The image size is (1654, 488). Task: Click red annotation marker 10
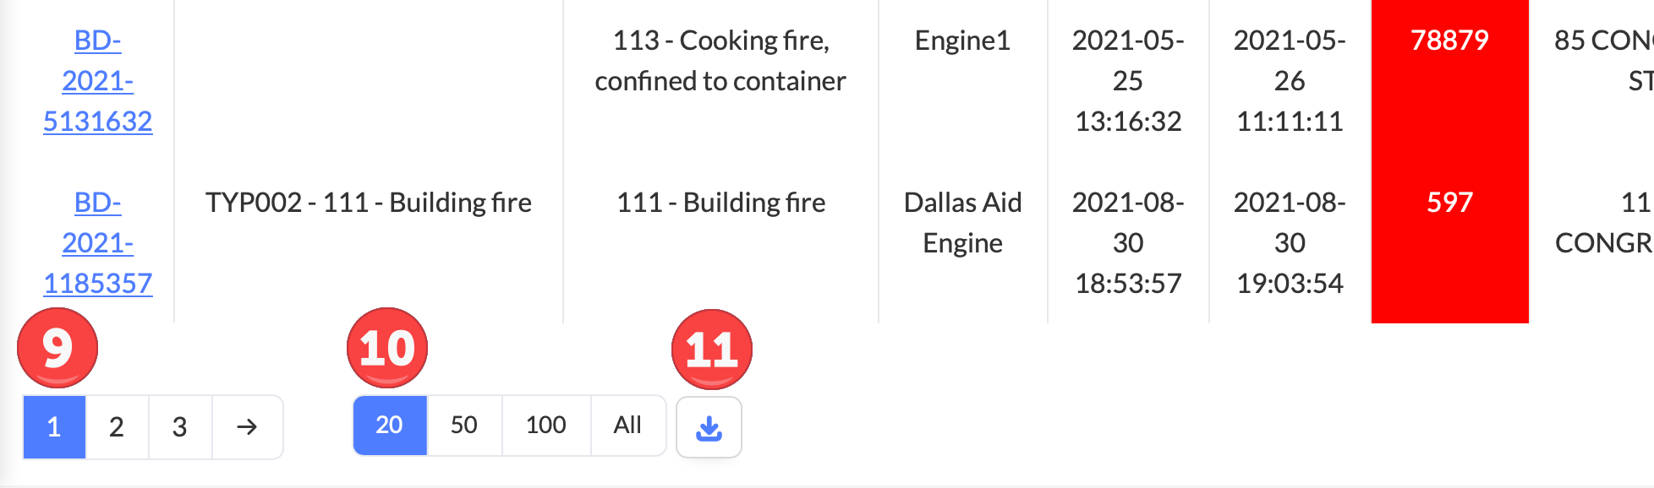coord(387,348)
